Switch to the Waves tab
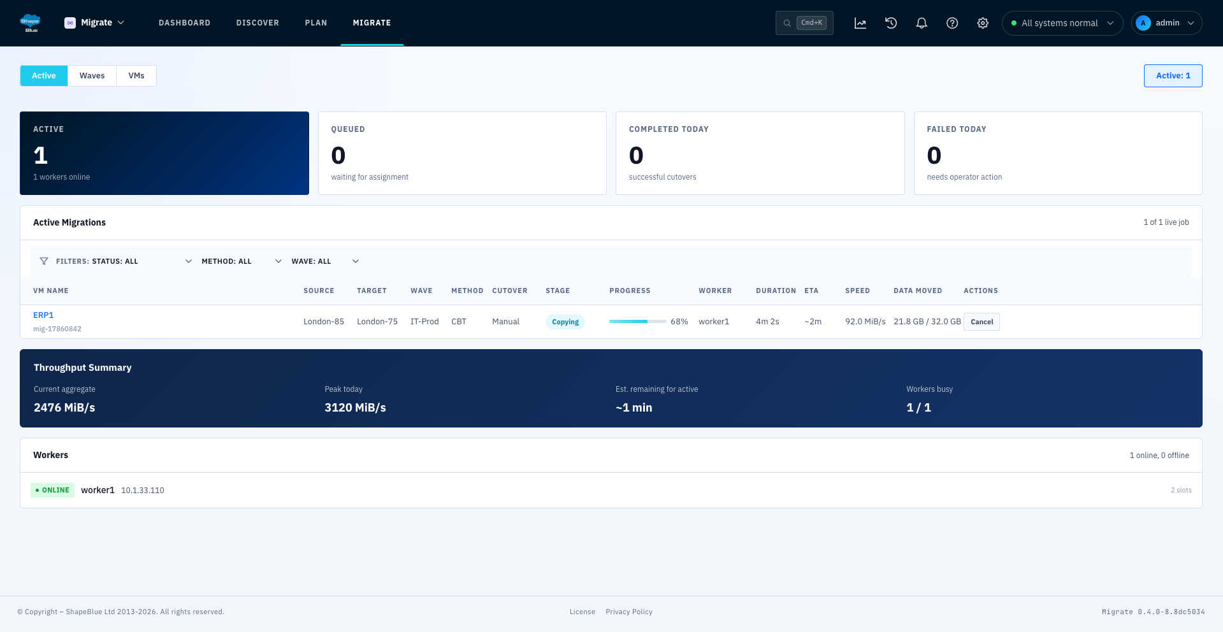Screen dimensions: 1223x632 pyautogui.click(x=92, y=76)
